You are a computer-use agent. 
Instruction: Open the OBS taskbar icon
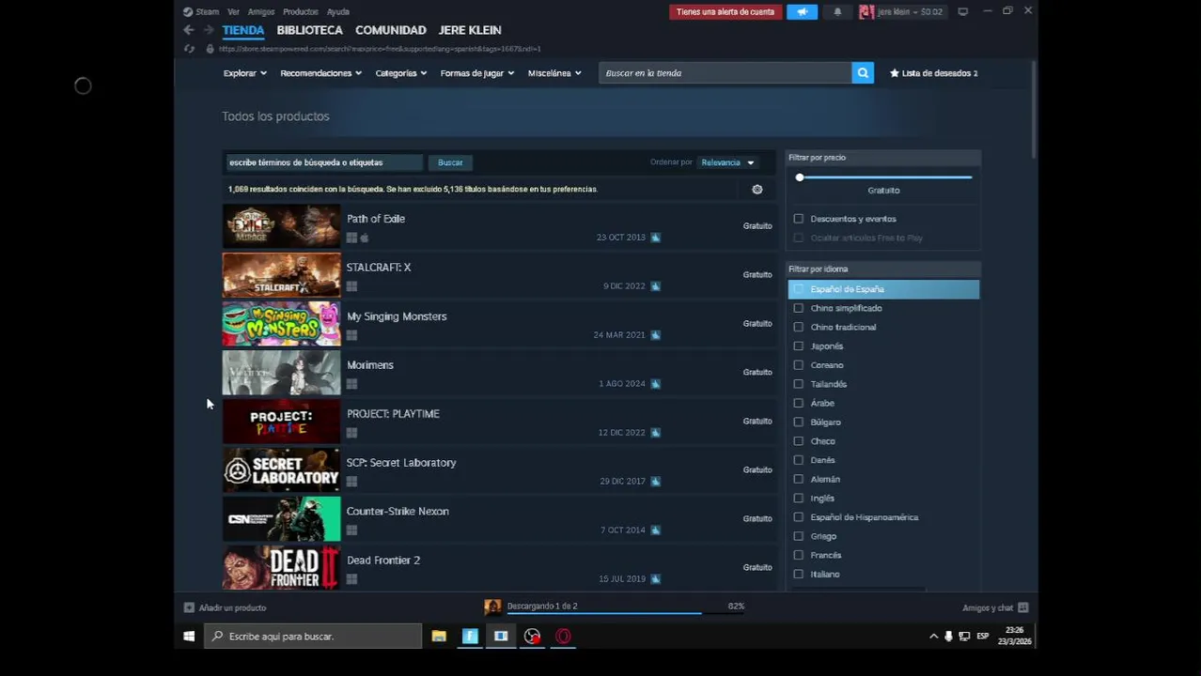532,637
